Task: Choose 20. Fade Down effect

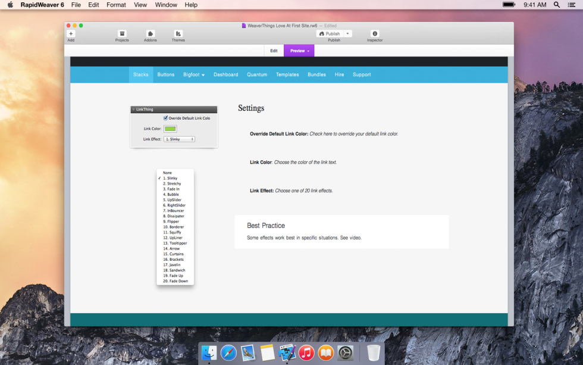Action: [175, 281]
